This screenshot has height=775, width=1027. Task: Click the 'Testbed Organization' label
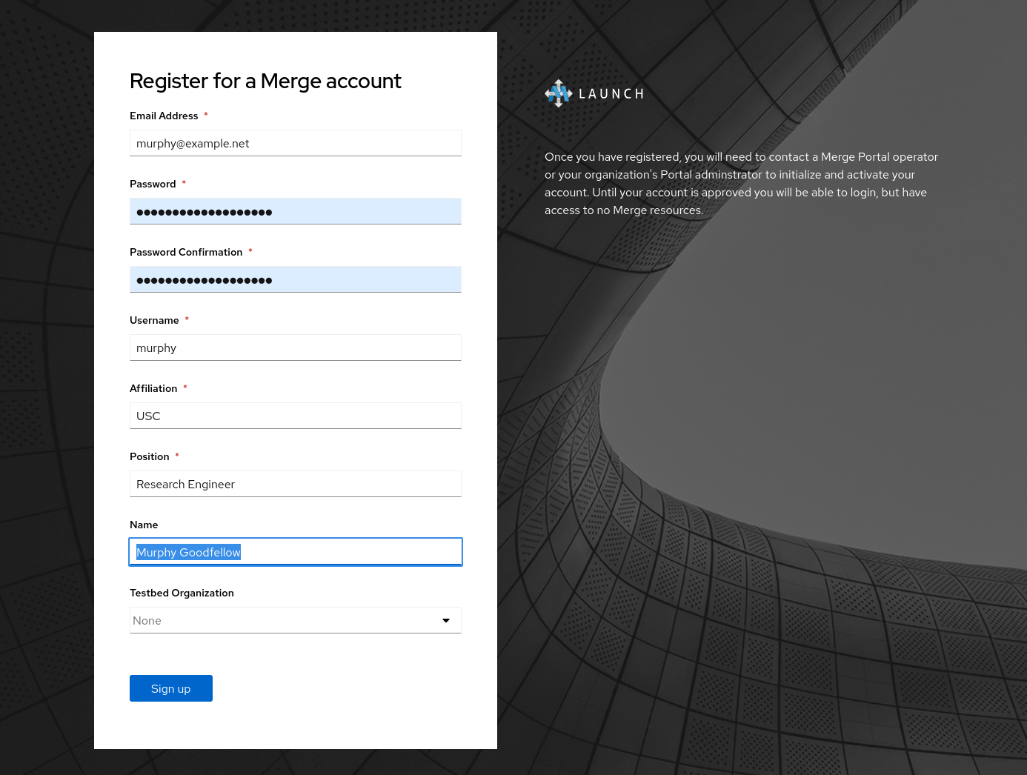[182, 593]
